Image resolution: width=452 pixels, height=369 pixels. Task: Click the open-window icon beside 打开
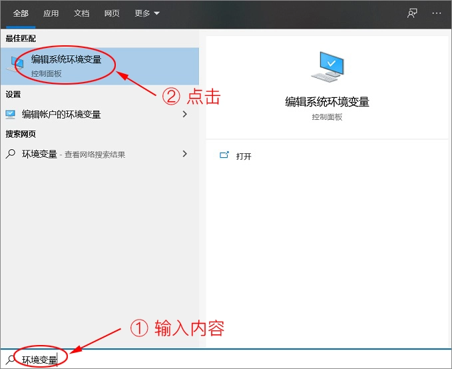coord(224,155)
